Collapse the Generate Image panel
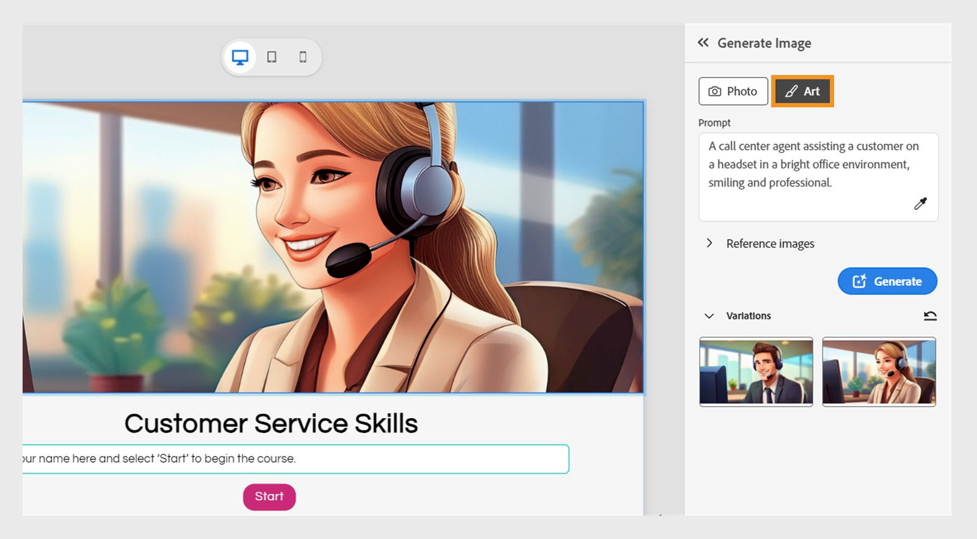Image resolution: width=977 pixels, height=539 pixels. click(x=703, y=43)
